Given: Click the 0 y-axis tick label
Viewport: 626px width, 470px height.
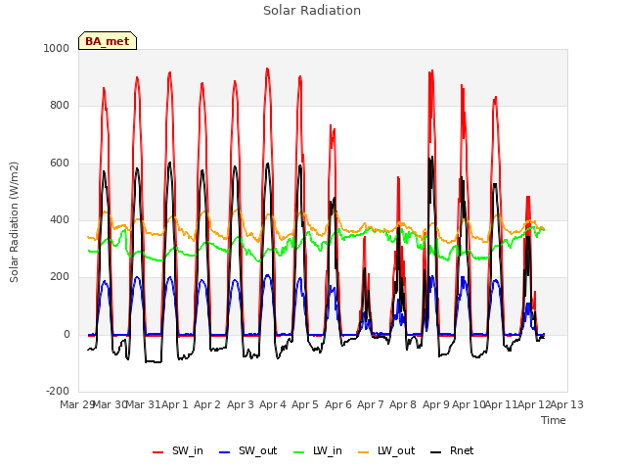Looking at the screenshot, I should point(67,335).
